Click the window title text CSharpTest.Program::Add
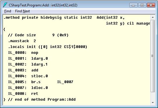The height and width of the screenshot is (108, 158). (43, 5)
